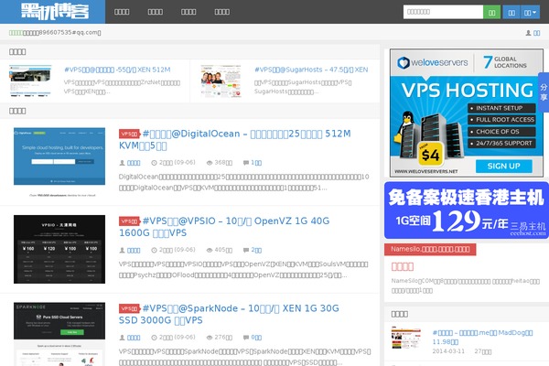
Task: Click the author person icon on VPSIO post
Action: [123, 250]
